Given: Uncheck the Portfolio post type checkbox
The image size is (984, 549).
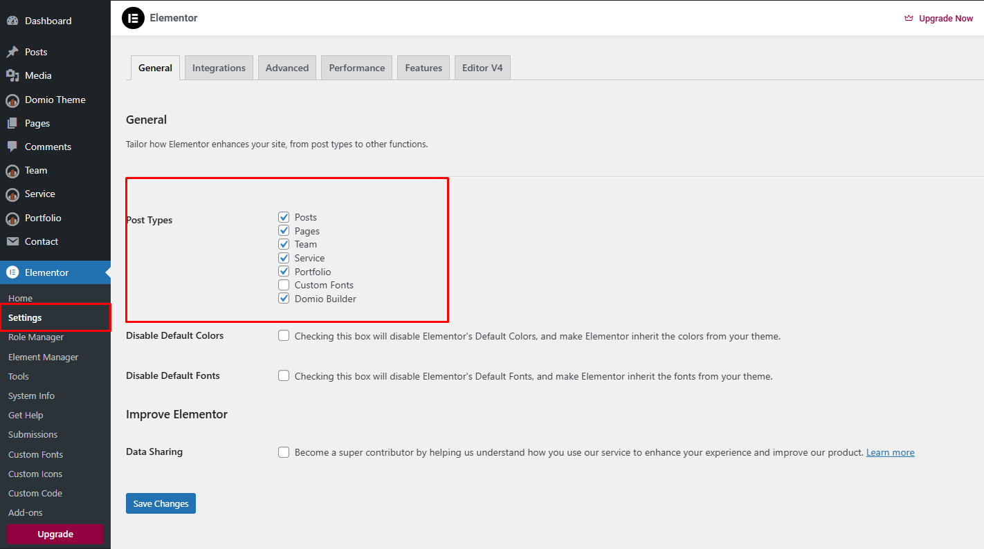Looking at the screenshot, I should [x=283, y=271].
